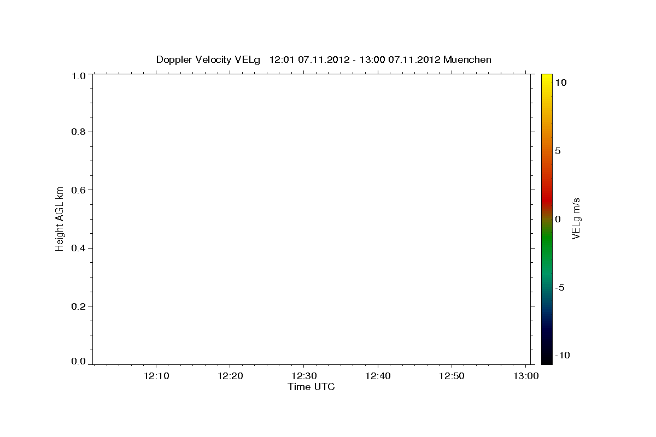656x437 pixels.
Task: Click the 0.2 height tick label
Action: [x=79, y=306]
